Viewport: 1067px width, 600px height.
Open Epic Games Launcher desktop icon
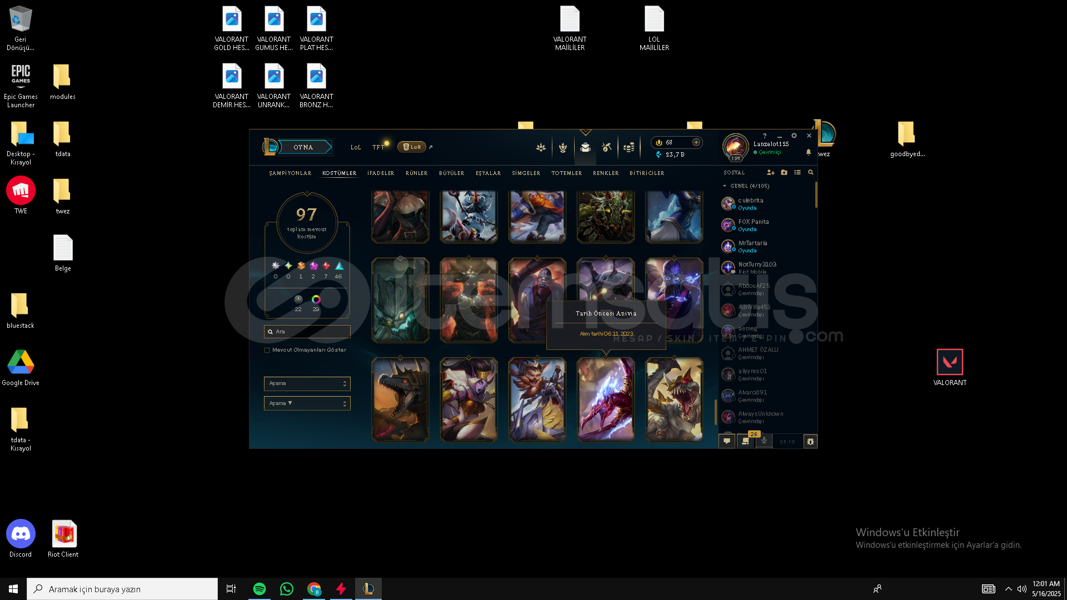tap(21, 85)
